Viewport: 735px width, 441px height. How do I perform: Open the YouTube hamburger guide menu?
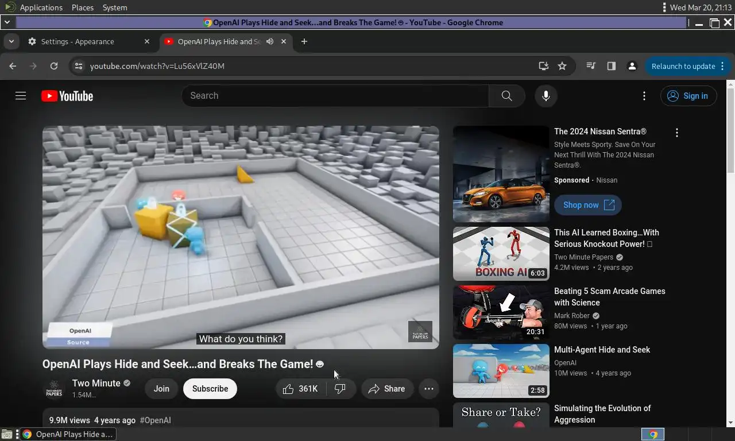(x=21, y=96)
